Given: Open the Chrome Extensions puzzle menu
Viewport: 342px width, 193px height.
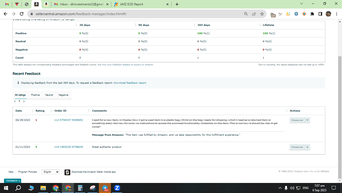Looking at the screenshot, I should (312, 14).
